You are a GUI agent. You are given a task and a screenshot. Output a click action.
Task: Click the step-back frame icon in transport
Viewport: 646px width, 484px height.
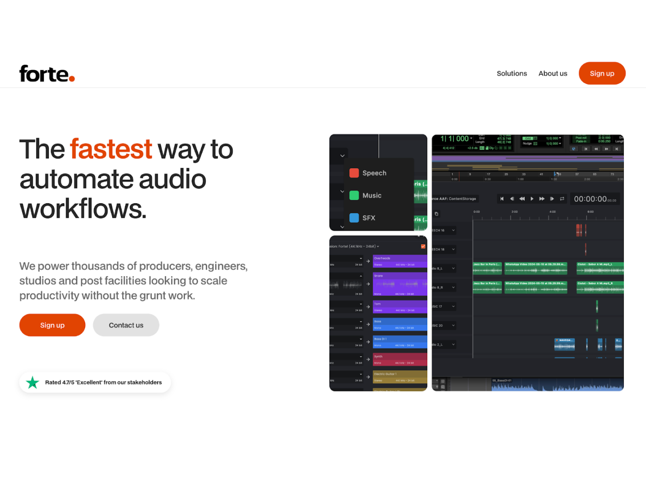(x=512, y=198)
